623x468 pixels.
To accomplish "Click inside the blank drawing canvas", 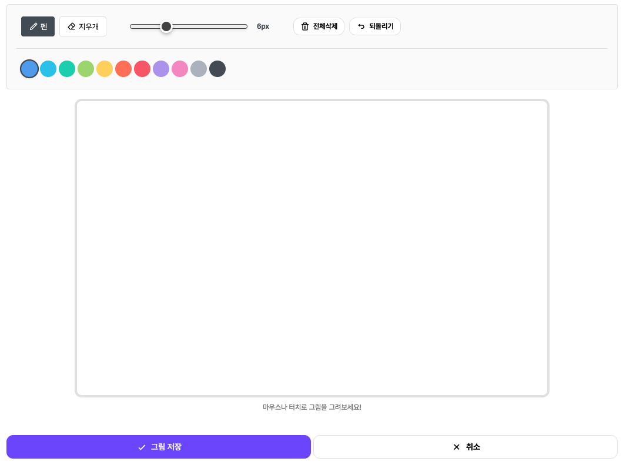I will (x=311, y=248).
